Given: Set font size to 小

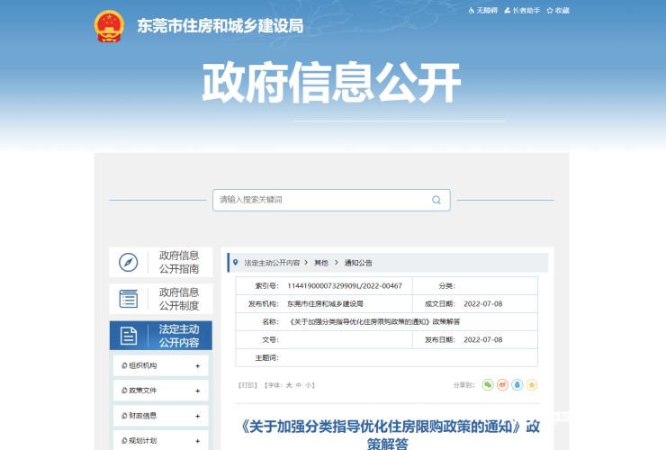Looking at the screenshot, I should click(309, 385).
